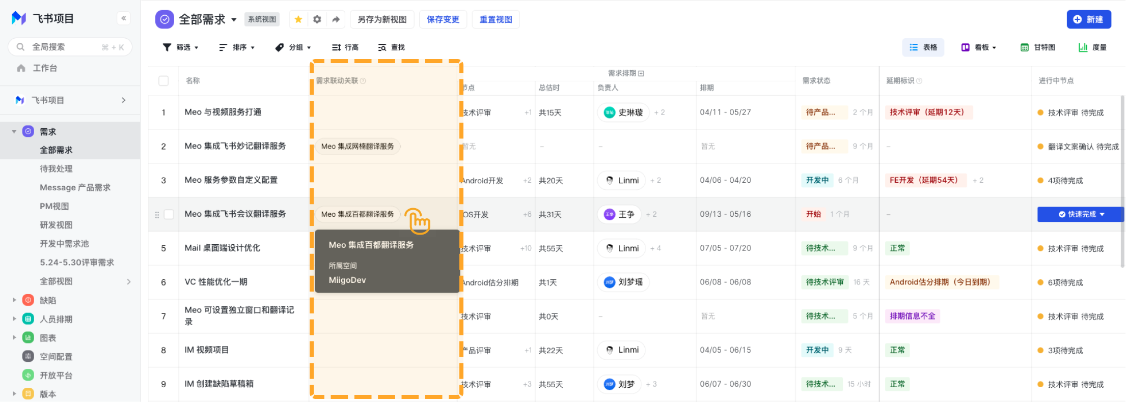The height and width of the screenshot is (402, 1126).
Task: Open the 分组 group dropdown
Action: point(293,47)
